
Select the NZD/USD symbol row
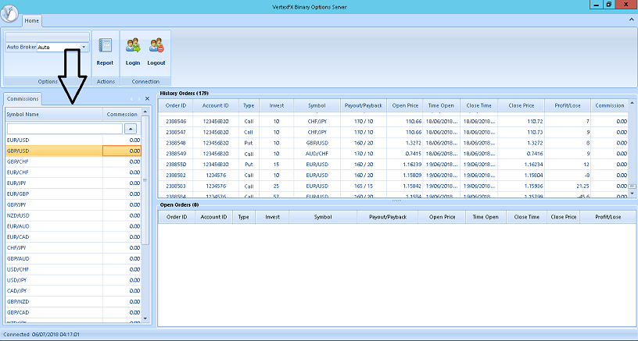(73, 215)
